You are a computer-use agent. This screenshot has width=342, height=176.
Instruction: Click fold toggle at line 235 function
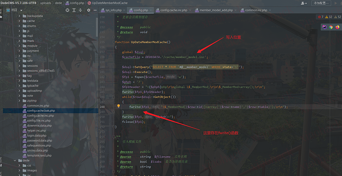tap(113, 42)
